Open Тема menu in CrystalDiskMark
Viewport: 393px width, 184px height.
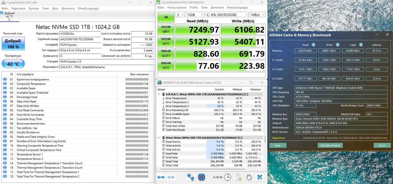[204, 7]
